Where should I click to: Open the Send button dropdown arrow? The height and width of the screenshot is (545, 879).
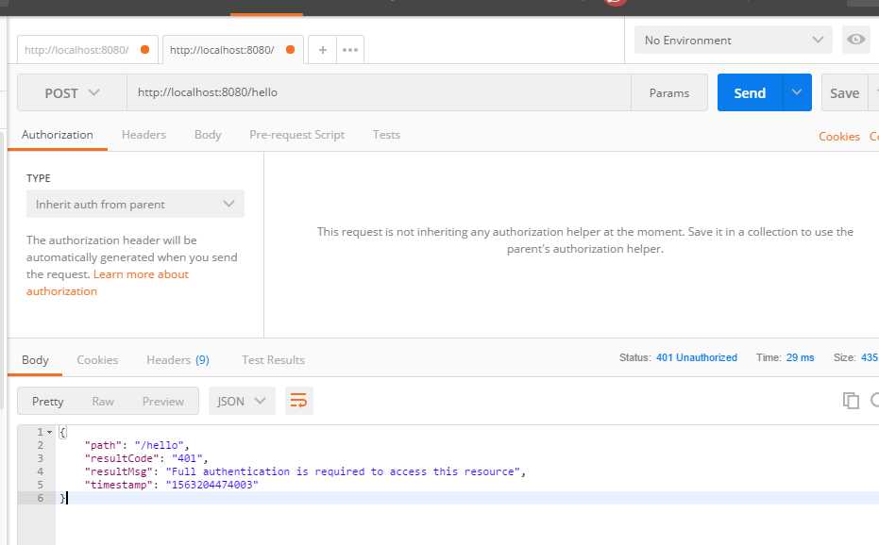click(x=797, y=92)
